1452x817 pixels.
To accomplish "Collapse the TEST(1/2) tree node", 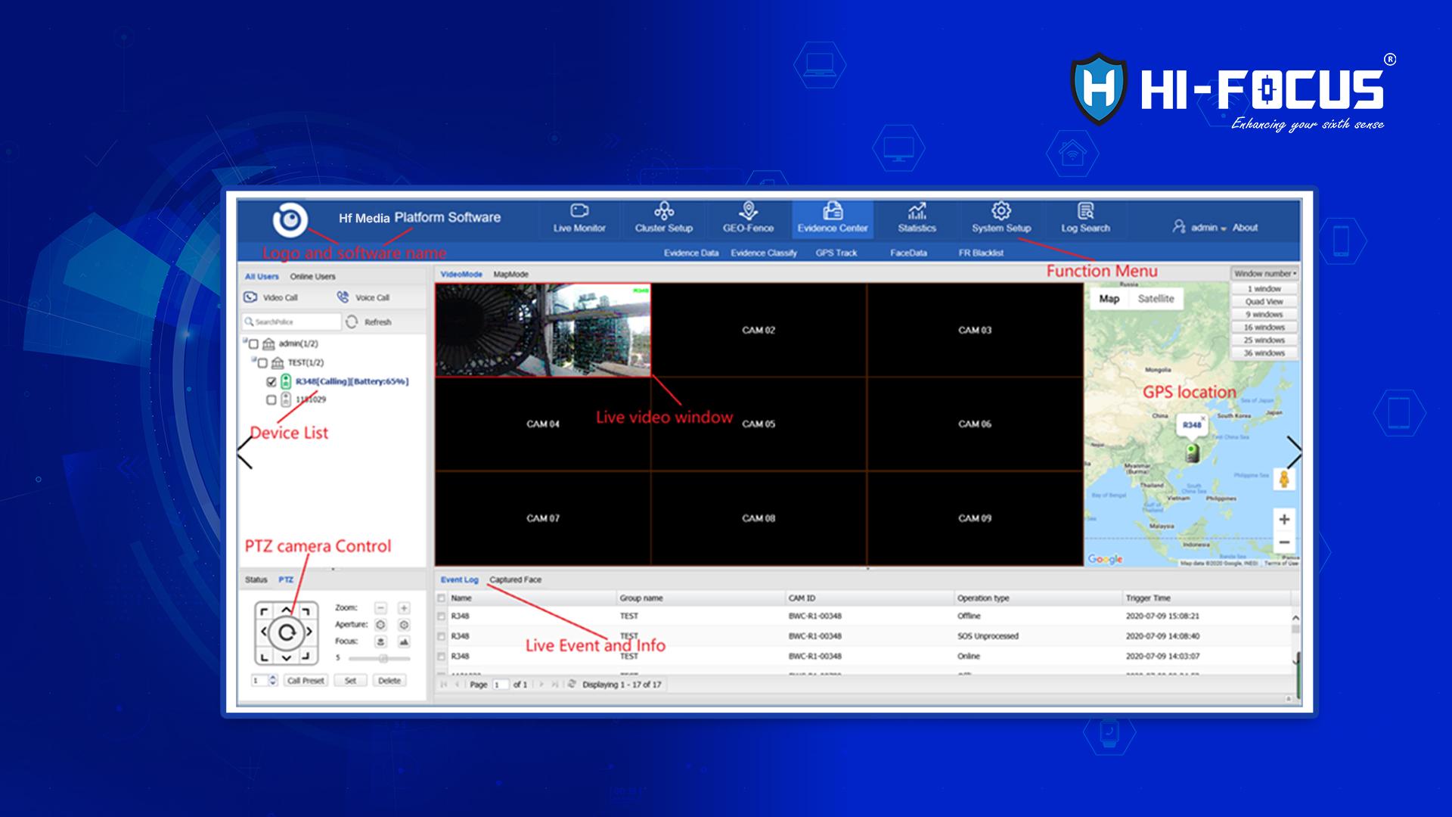I will point(255,359).
